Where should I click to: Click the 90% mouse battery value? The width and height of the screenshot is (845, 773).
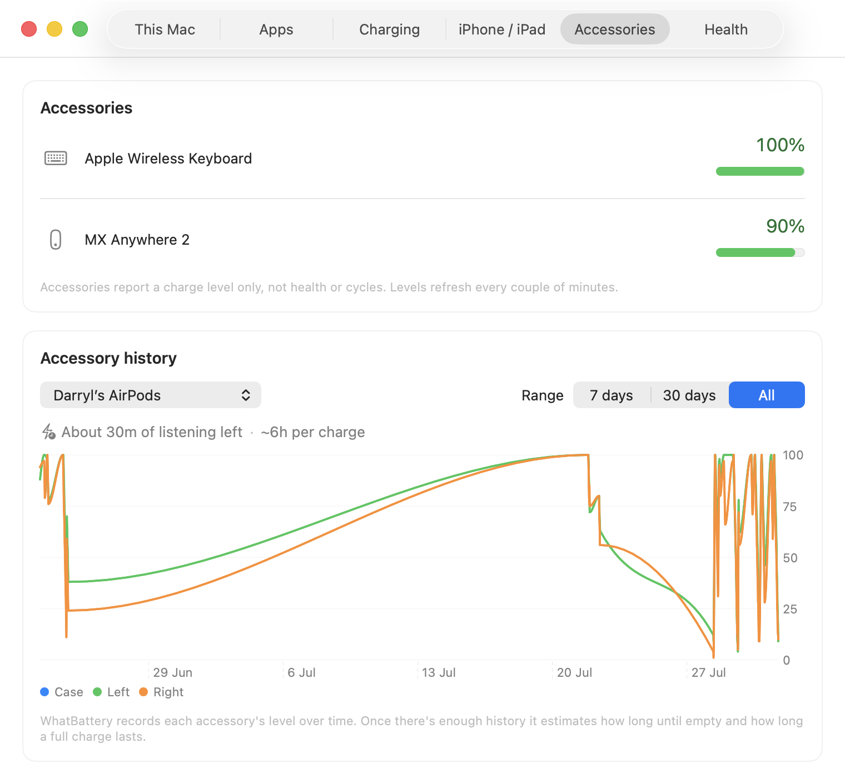pyautogui.click(x=785, y=226)
